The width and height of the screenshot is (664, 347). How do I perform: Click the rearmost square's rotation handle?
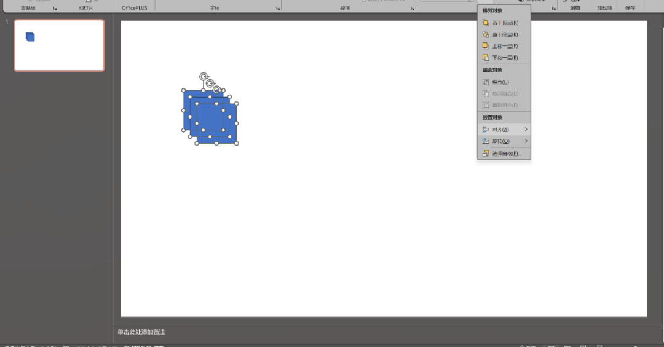click(204, 77)
